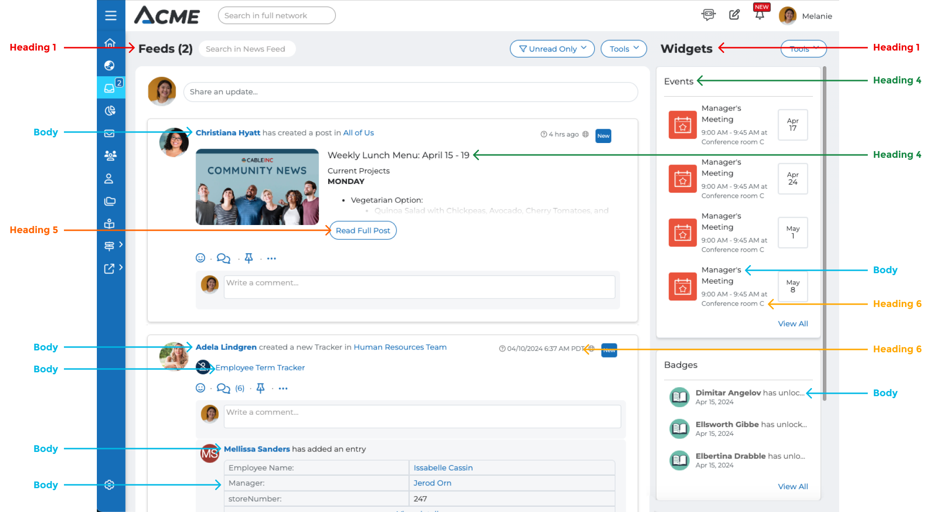Click the Read Full Post button

point(363,230)
